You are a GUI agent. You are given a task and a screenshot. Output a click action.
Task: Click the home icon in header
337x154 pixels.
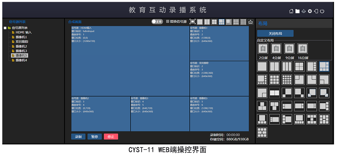[291, 11]
